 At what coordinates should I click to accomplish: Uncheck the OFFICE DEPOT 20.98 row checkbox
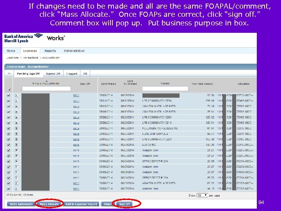tap(9, 161)
